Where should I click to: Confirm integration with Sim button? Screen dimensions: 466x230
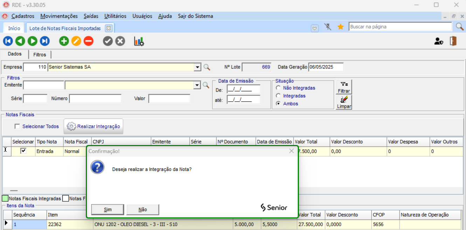[108, 210]
